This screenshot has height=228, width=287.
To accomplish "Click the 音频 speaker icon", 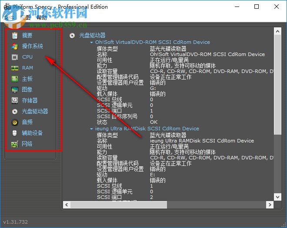I will pos(15,122).
